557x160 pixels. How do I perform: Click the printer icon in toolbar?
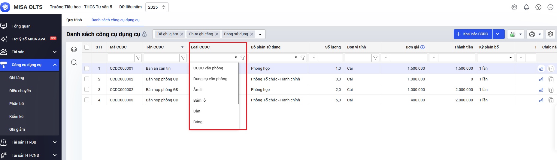tap(532, 34)
